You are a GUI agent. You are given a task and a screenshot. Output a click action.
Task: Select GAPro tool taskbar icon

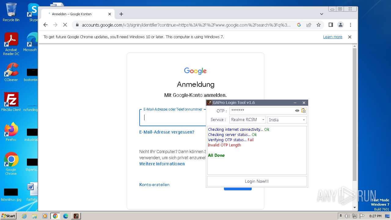click(x=76, y=216)
